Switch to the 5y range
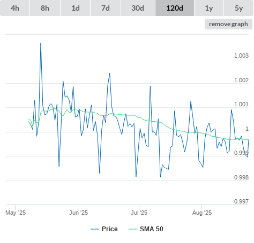Screen dimensions: 254x243 238,8
